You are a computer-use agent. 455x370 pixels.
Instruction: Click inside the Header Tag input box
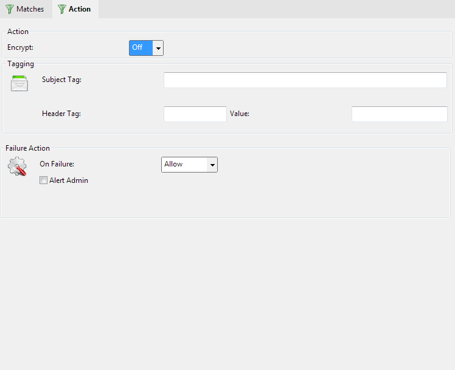point(195,114)
